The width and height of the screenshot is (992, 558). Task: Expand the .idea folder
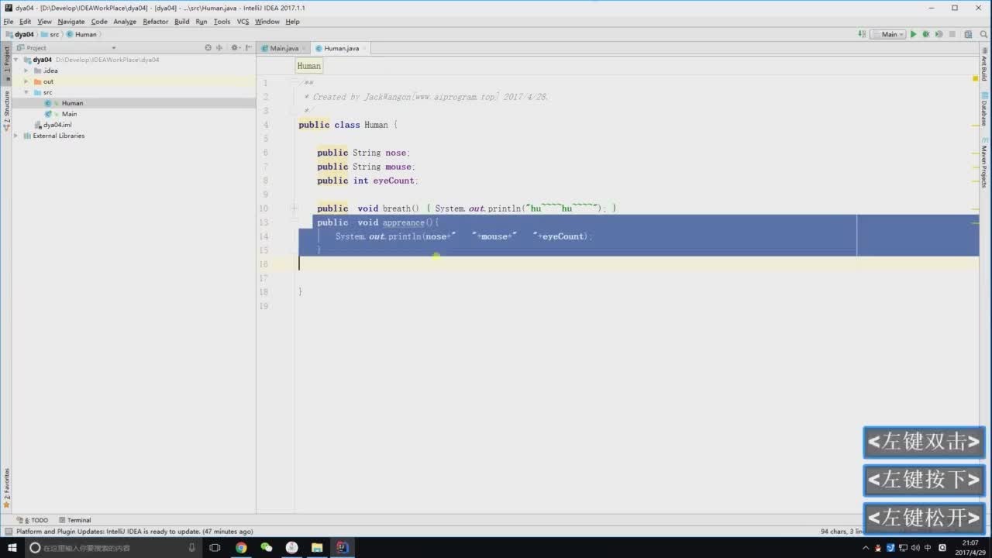pyautogui.click(x=26, y=71)
